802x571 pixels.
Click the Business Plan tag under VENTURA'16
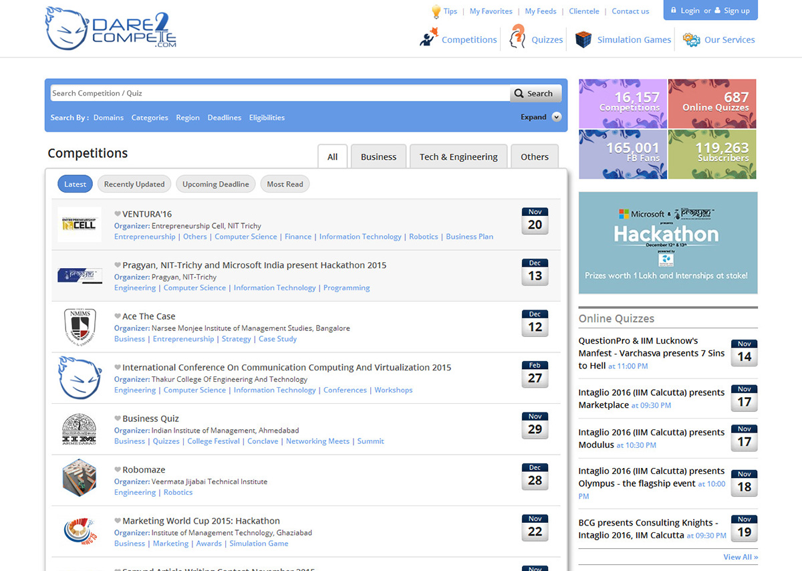coord(470,237)
